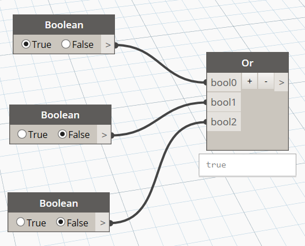Click the top Boolean node output port
Image resolution: width=305 pixels, height=246 pixels.
[108, 44]
